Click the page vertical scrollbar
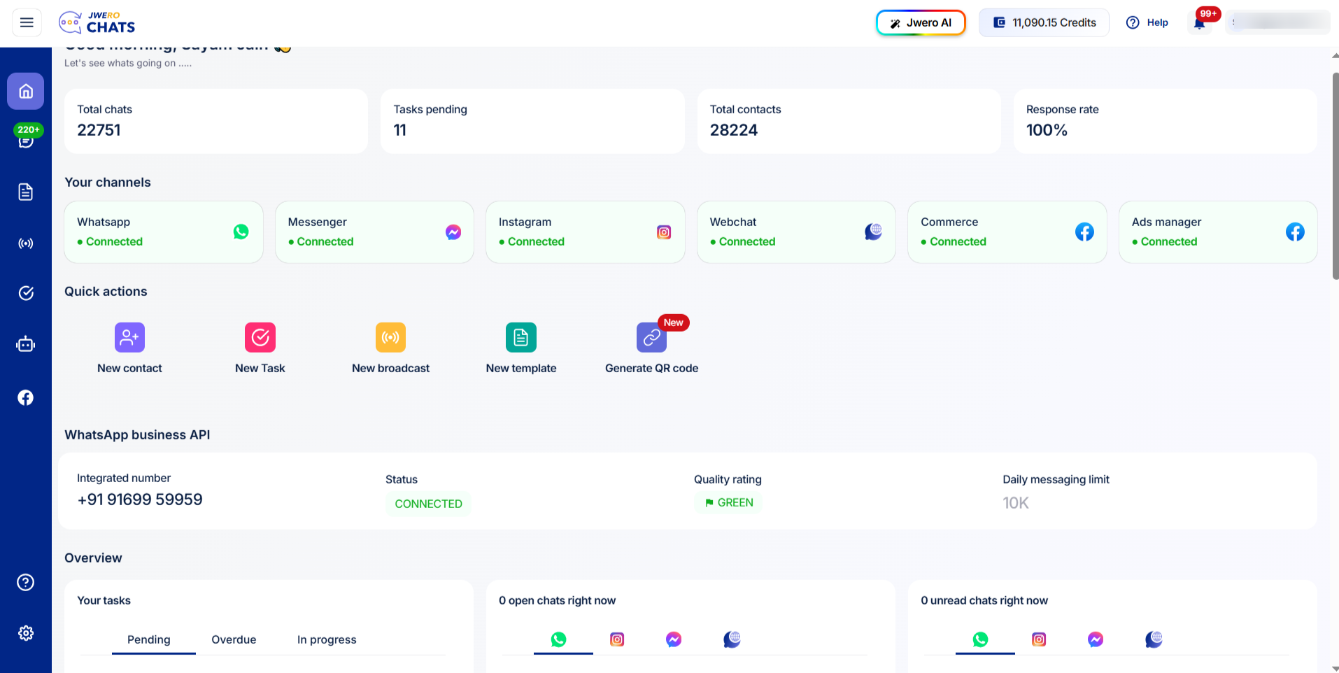 tap(1335, 175)
